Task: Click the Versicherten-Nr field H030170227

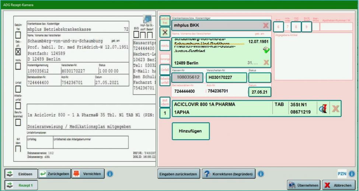Action: point(226,77)
